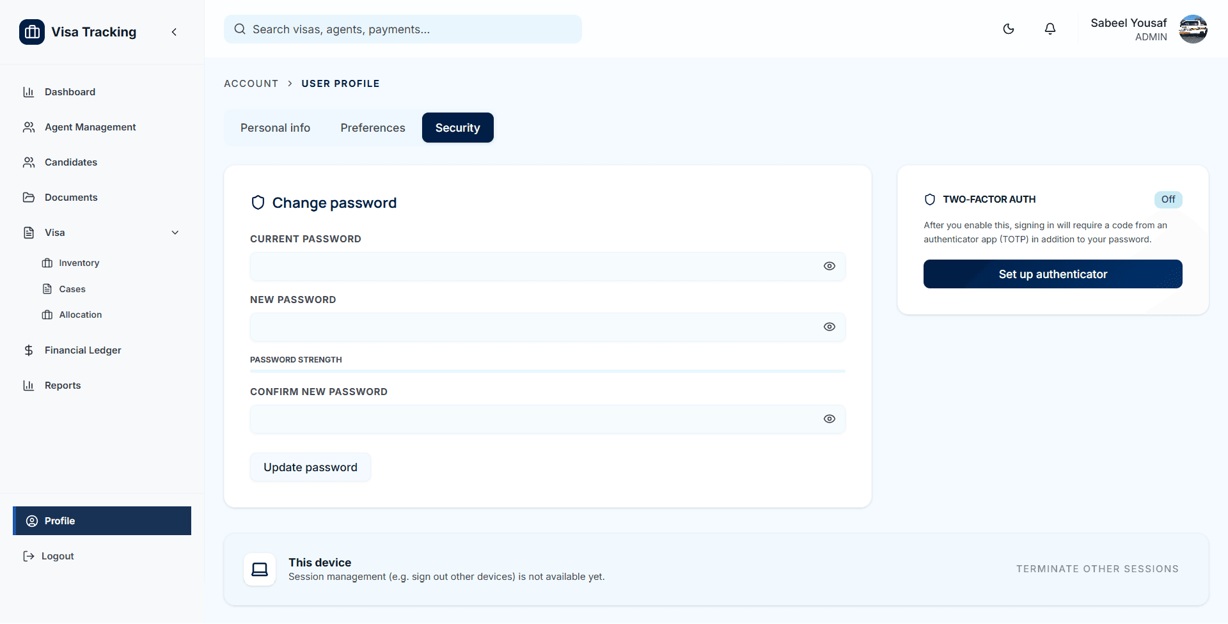The height and width of the screenshot is (624, 1228).
Task: Open Dashboard from the sidebar
Action: coord(102,92)
